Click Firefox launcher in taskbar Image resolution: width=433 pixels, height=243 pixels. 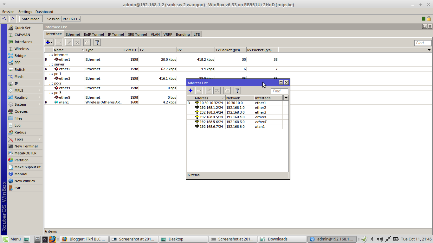pos(52,239)
